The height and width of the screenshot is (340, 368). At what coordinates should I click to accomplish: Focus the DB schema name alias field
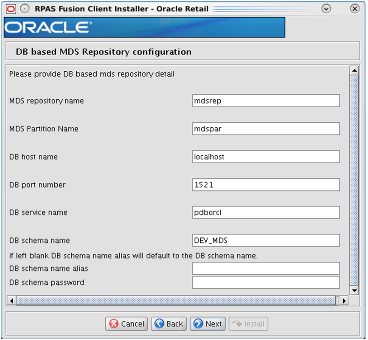click(x=266, y=268)
